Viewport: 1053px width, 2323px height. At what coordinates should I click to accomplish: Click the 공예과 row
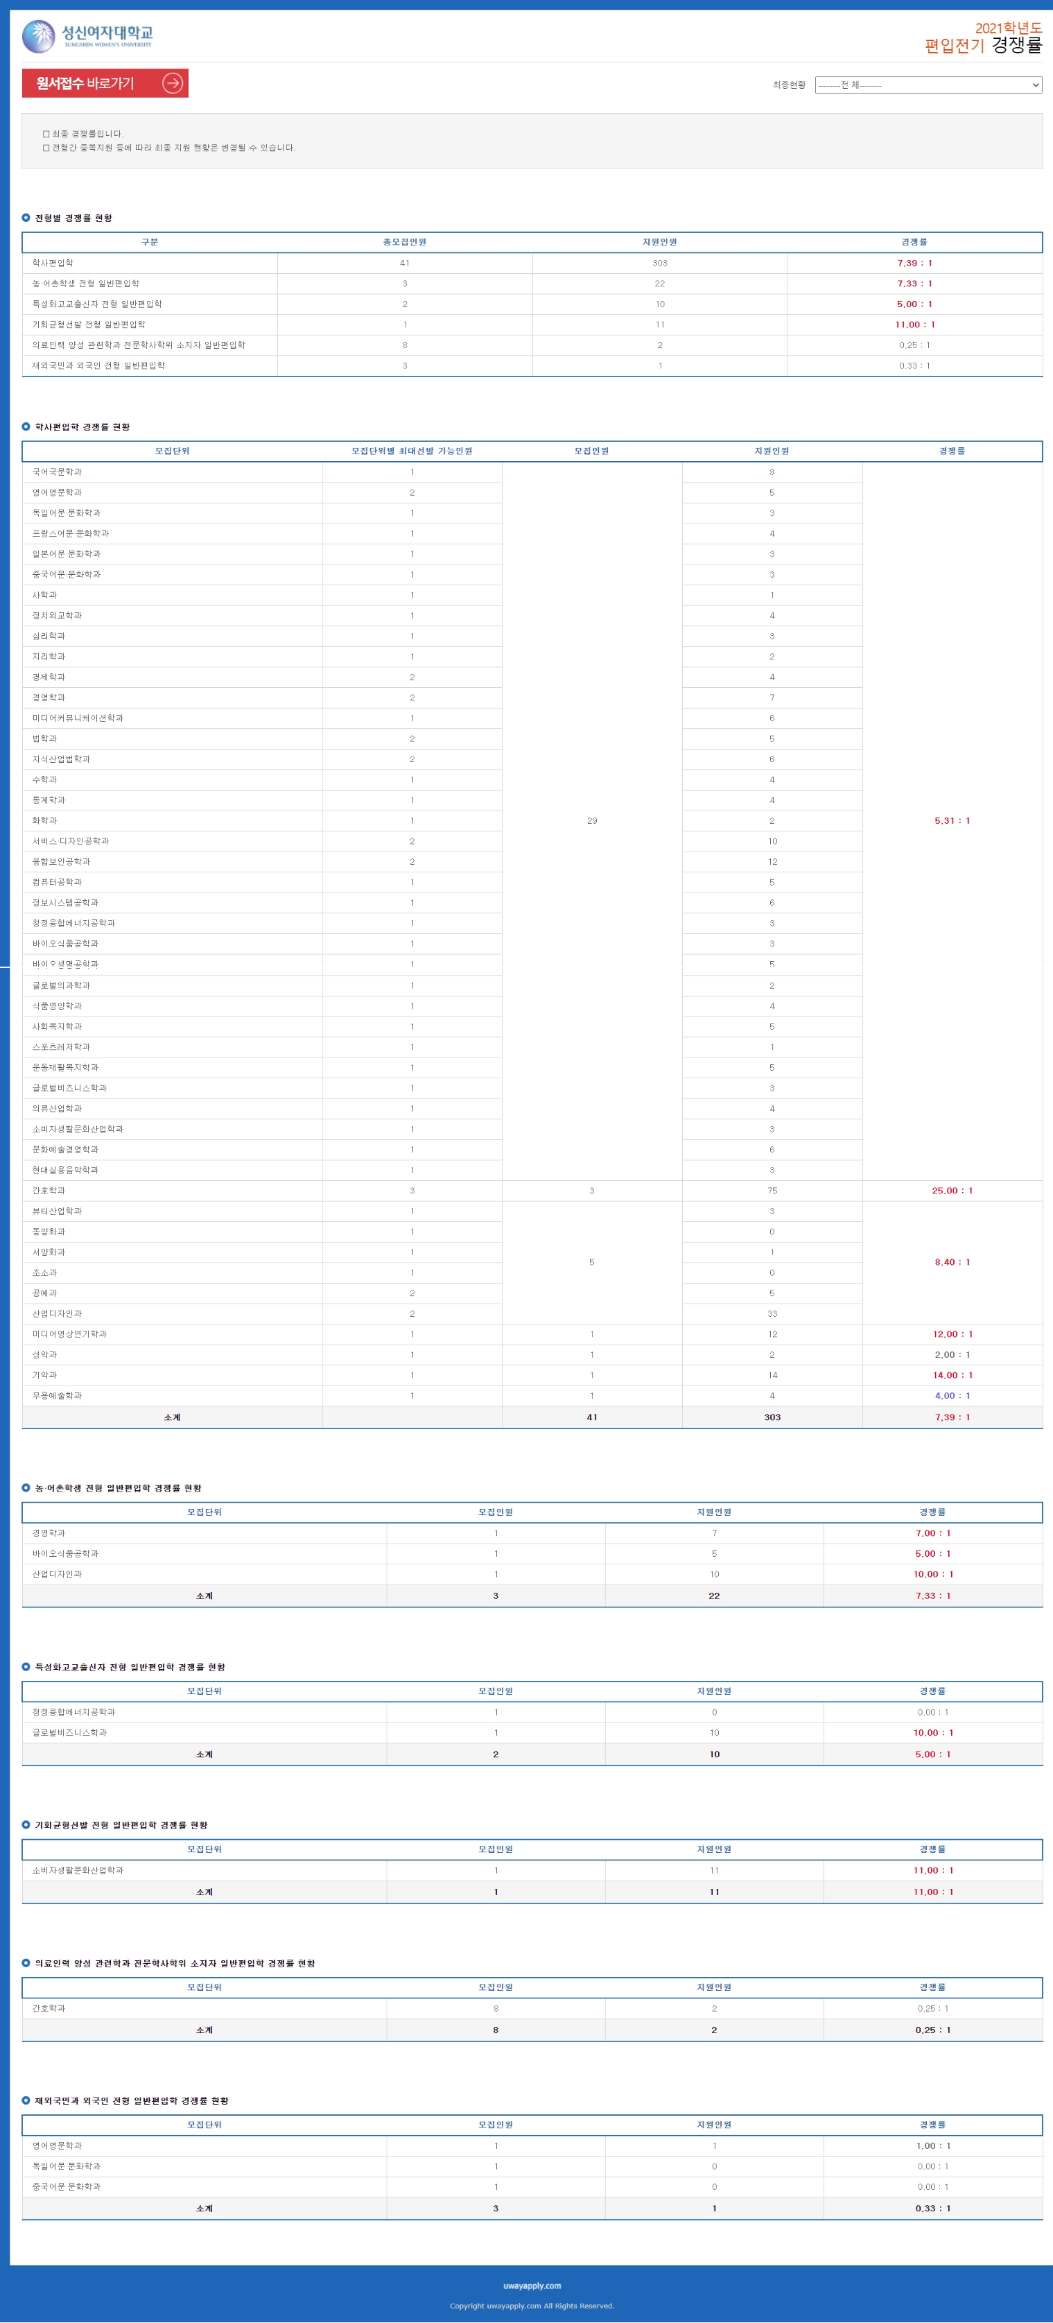[x=532, y=1293]
